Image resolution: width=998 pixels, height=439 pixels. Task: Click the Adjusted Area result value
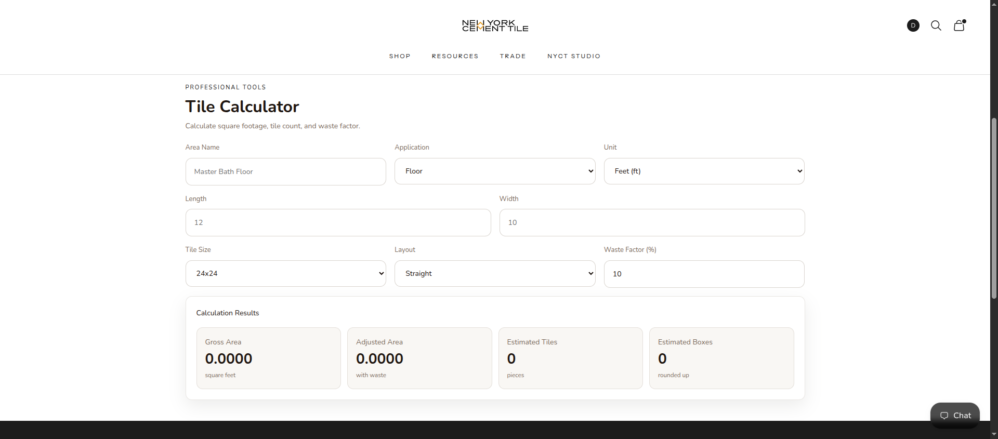pos(379,358)
